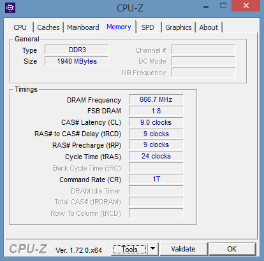Screen dimensions: 264x261
Task: Click the empty NB Frequency field
Action: (203, 73)
